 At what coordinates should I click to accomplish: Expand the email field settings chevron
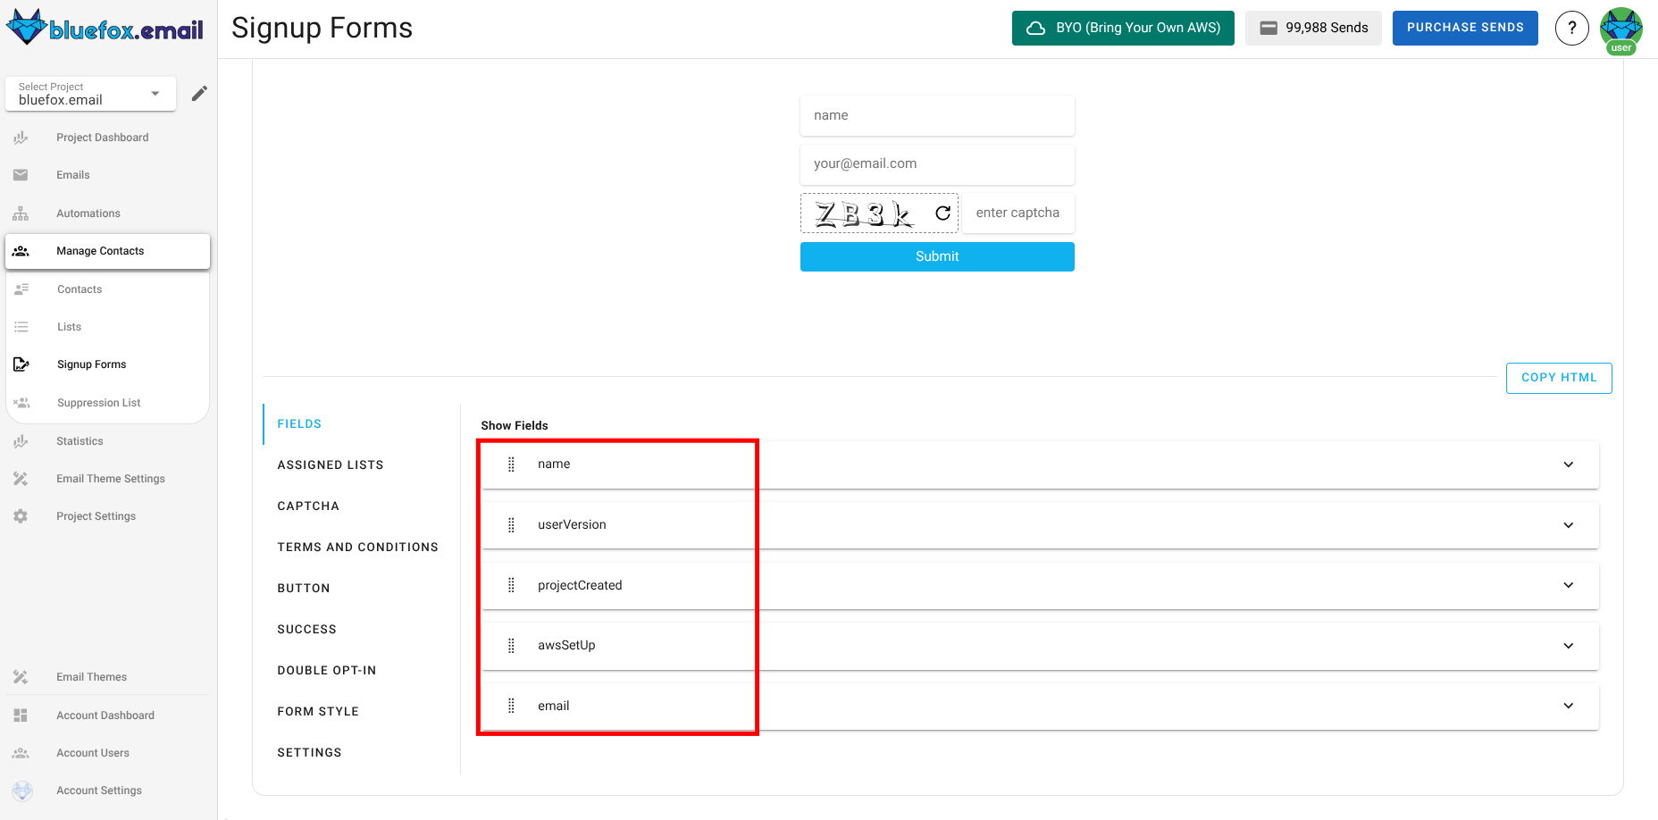tap(1569, 706)
